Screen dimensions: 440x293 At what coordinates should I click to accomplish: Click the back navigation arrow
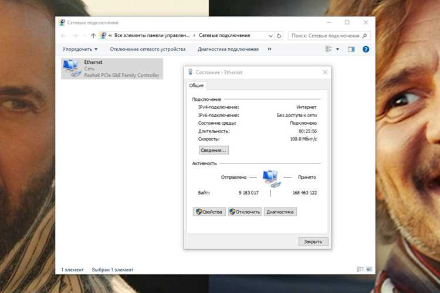coord(63,36)
